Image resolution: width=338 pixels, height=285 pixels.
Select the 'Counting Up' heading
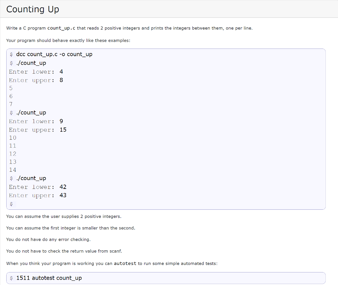point(33,9)
